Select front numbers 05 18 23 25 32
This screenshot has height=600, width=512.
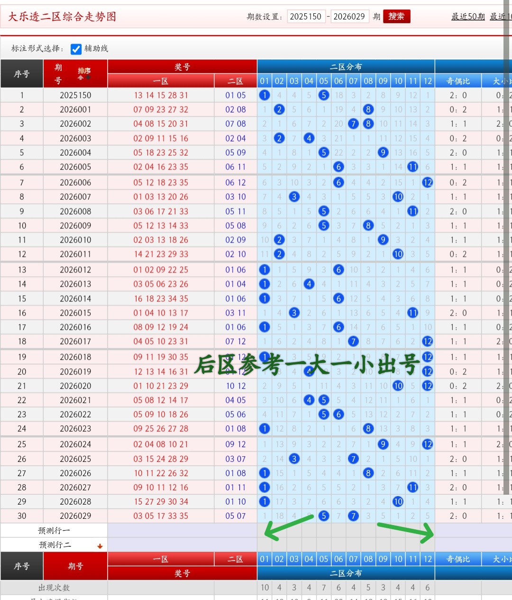click(x=161, y=153)
